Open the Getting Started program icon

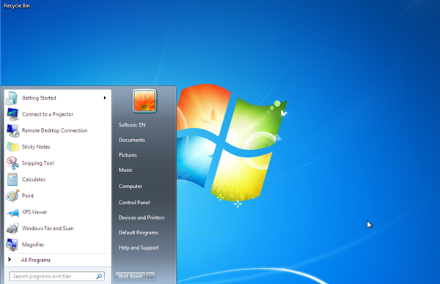tap(12, 98)
